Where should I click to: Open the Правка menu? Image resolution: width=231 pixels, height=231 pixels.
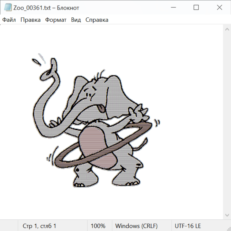tap(31, 20)
